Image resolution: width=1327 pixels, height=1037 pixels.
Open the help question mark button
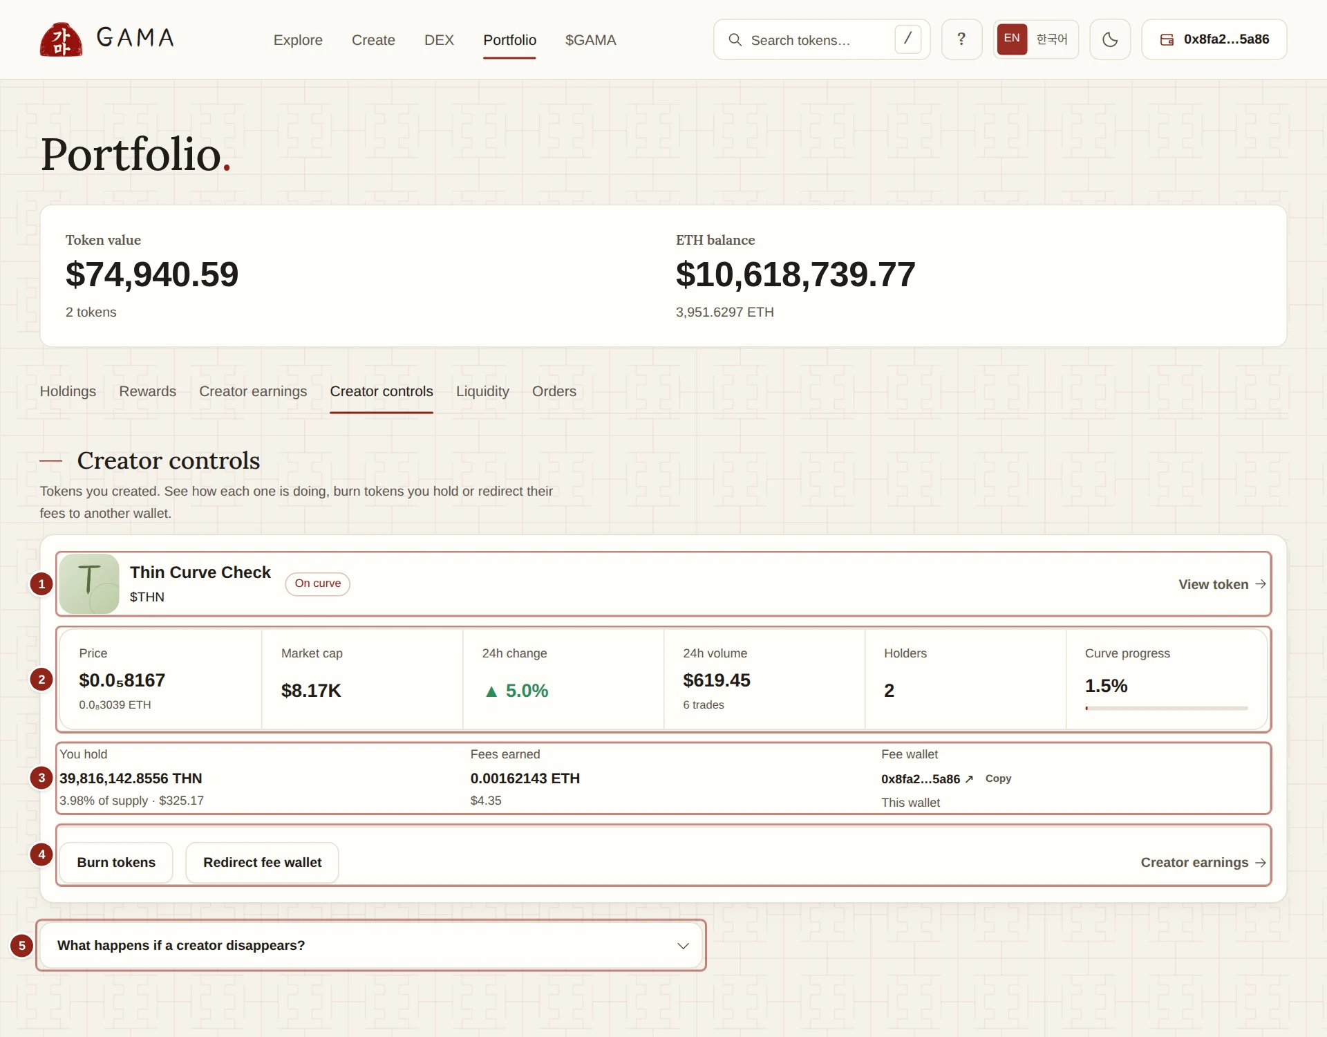(x=961, y=39)
